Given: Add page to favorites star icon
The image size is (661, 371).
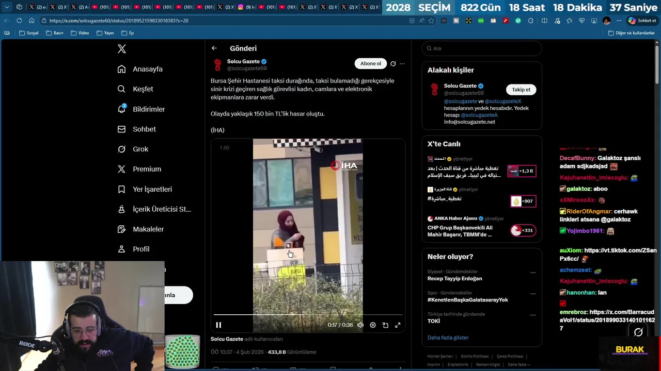Looking at the screenshot, I should pos(431,21).
